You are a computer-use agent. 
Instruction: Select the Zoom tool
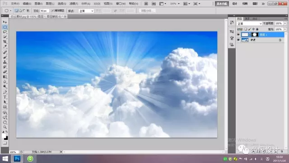point(5,127)
